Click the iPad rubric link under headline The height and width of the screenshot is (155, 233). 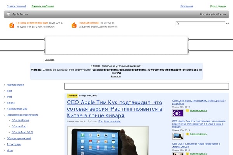(x=101, y=121)
